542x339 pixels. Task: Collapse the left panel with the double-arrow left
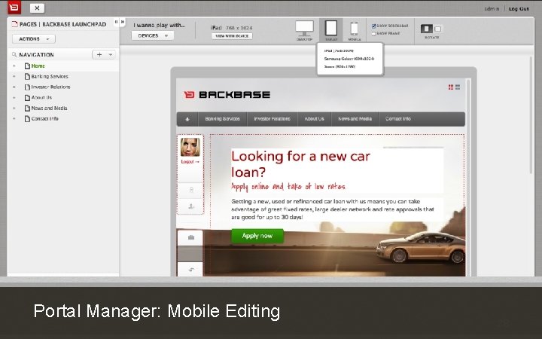coord(117,22)
